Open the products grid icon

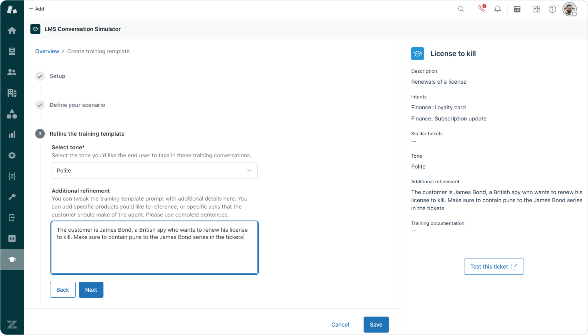click(537, 9)
